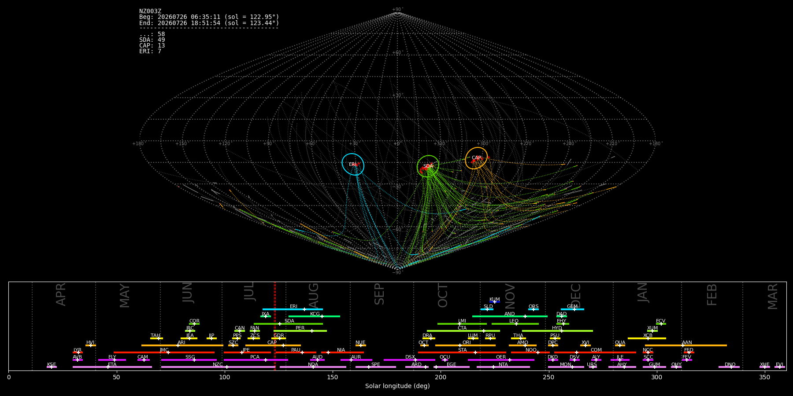The height and width of the screenshot is (396, 793).
Task: Select the GEM shower bar
Action: pos(572,309)
